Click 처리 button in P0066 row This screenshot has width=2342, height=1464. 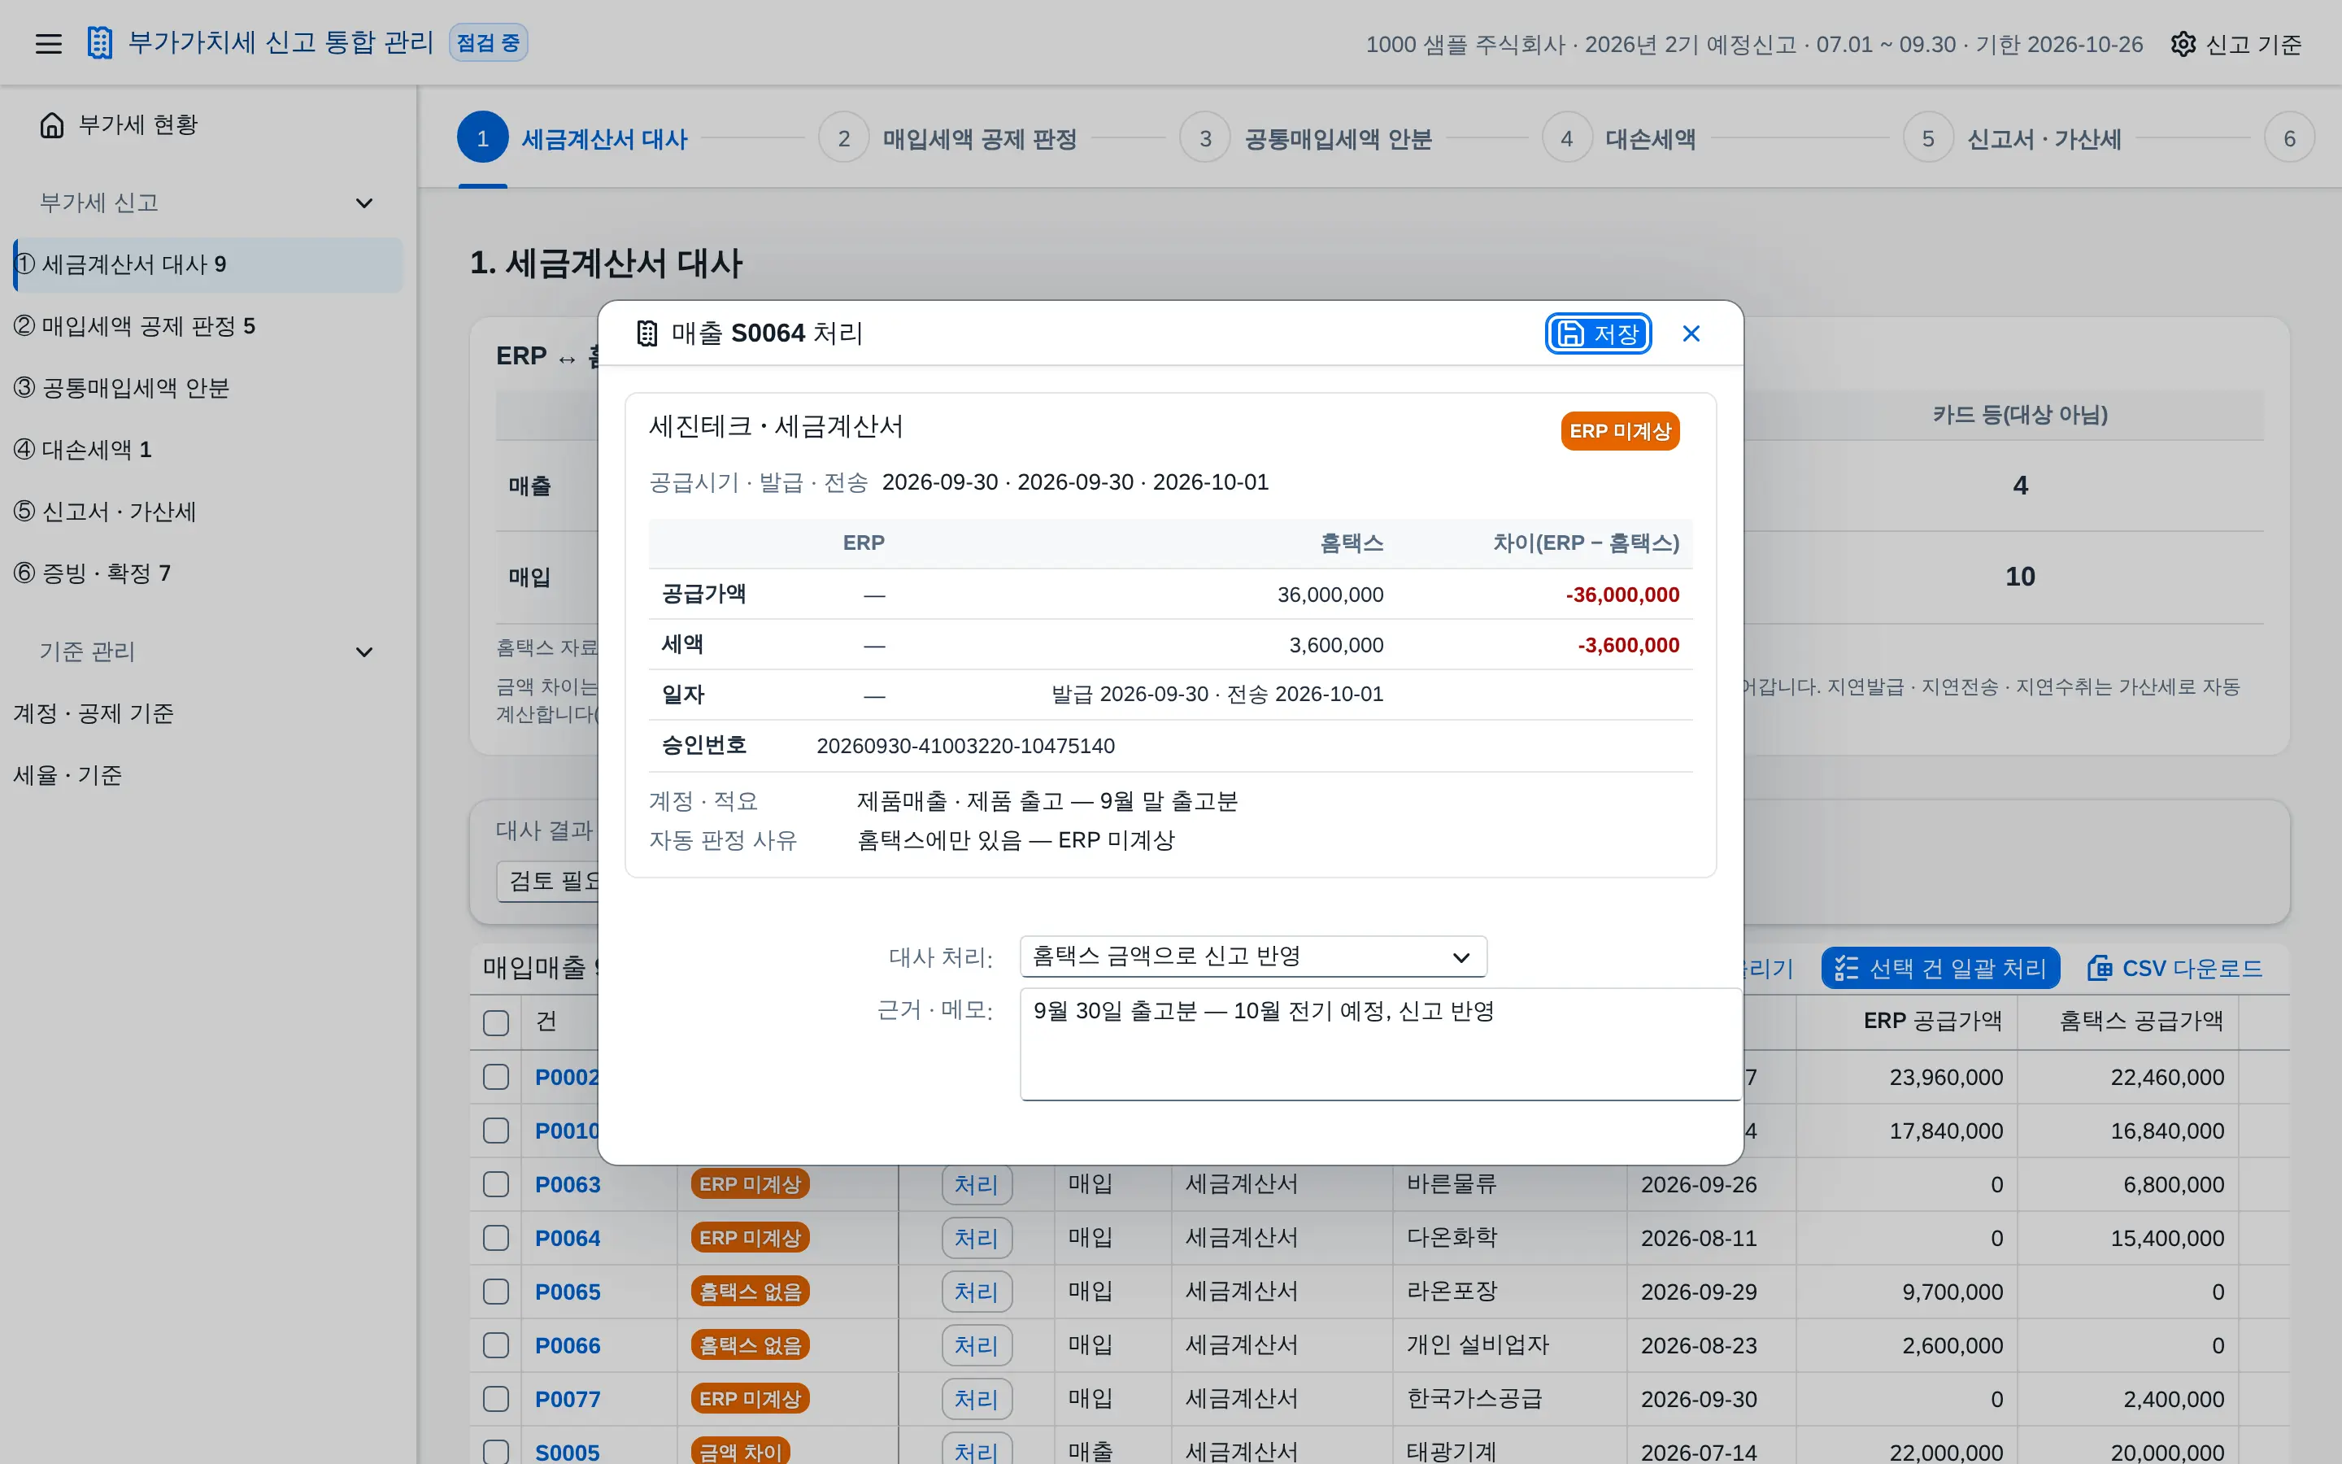(x=977, y=1346)
